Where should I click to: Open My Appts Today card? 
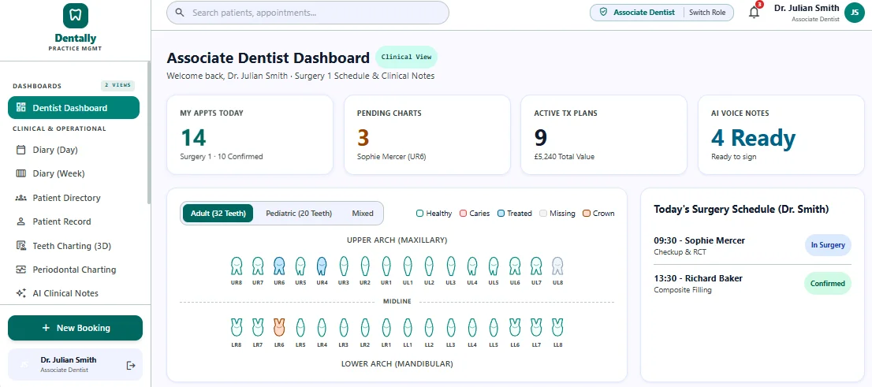pos(250,135)
